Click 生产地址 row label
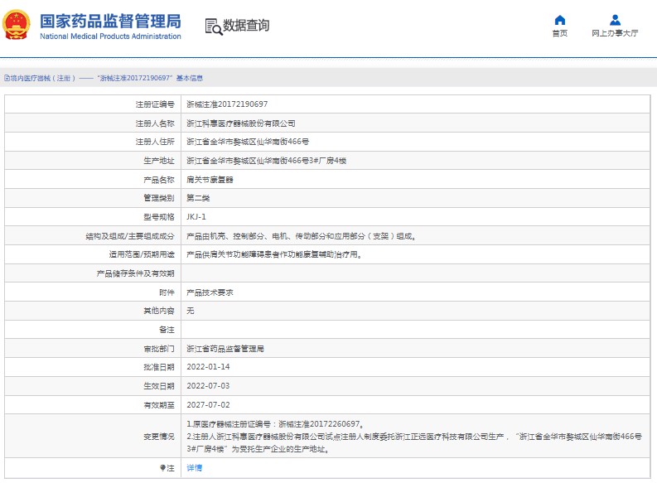 159,161
